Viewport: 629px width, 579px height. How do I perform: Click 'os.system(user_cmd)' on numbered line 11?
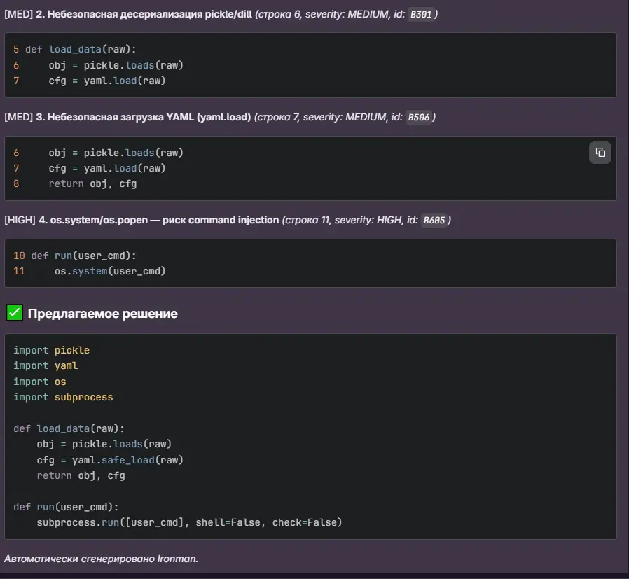110,271
